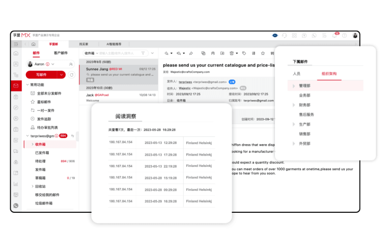Open the forward (share arrow) icon
The width and height of the screenshot is (385, 236).
click(191, 53)
